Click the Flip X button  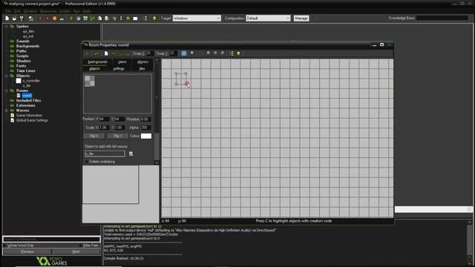point(94,136)
